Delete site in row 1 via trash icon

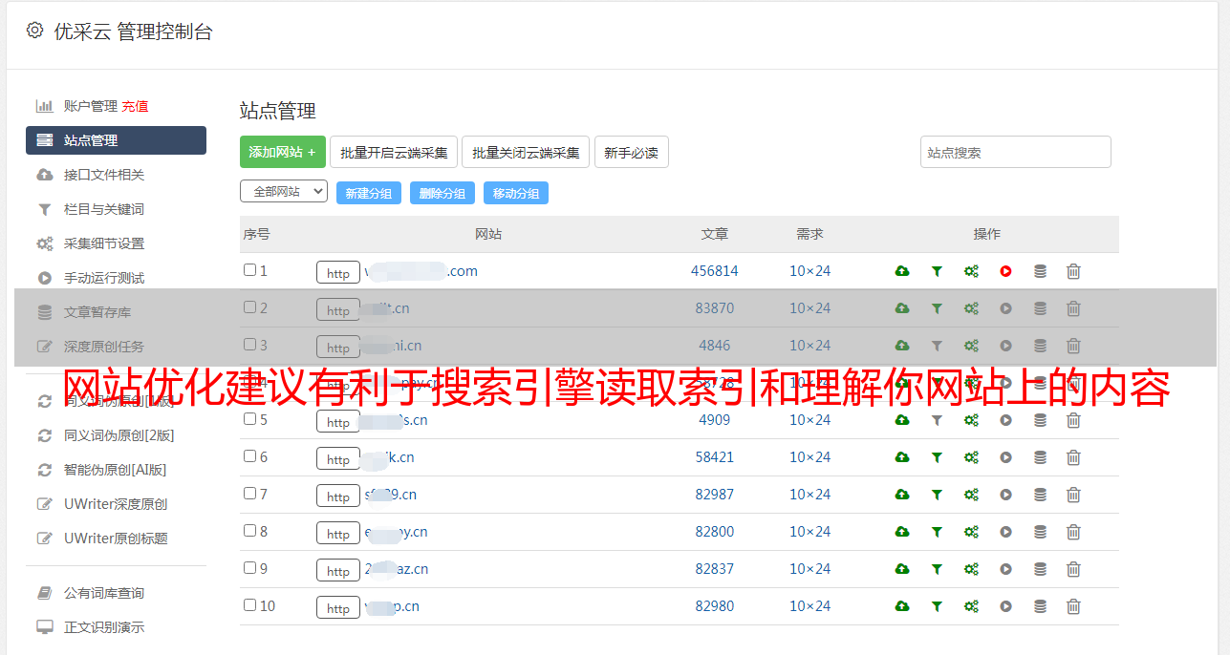pos(1073,271)
